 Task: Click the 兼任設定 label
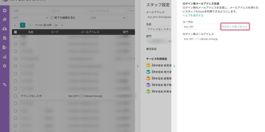coord(151,49)
